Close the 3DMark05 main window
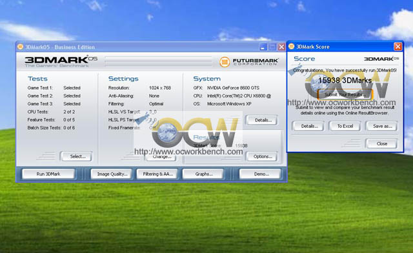The width and height of the screenshot is (413, 253). click(x=281, y=47)
